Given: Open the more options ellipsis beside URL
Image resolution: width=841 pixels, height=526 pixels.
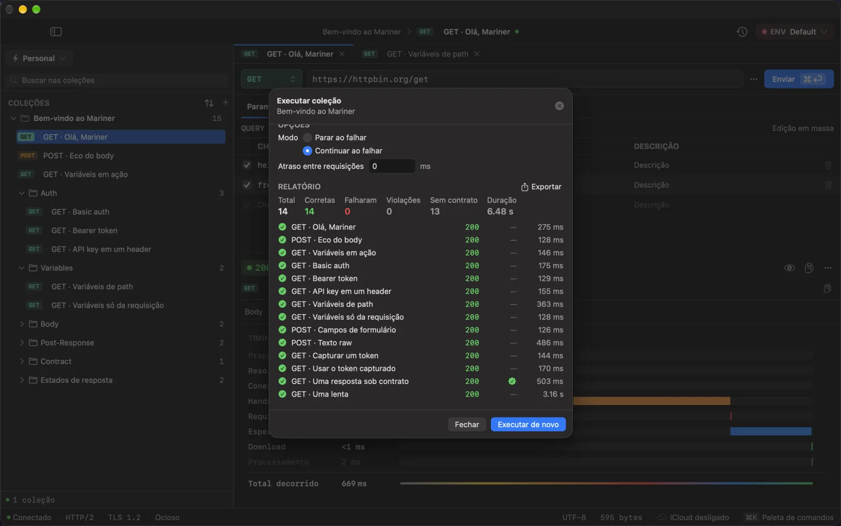Looking at the screenshot, I should [x=753, y=79].
